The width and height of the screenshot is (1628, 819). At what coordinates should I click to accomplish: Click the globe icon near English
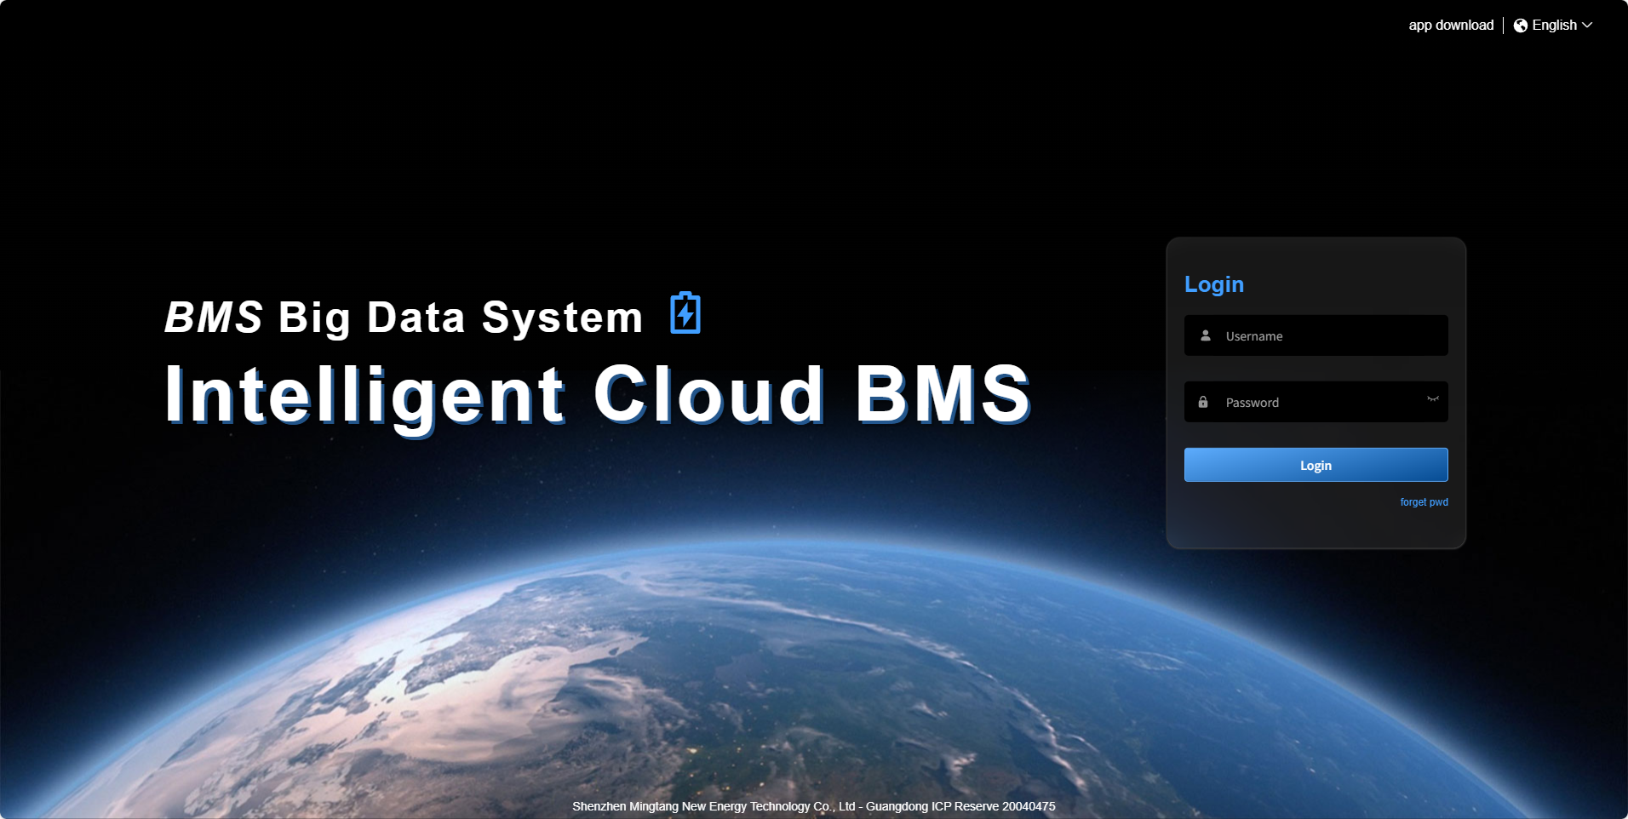(1521, 25)
